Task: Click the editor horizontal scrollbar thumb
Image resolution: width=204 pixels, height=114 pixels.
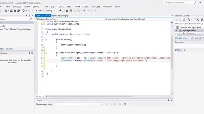Action: point(90,96)
